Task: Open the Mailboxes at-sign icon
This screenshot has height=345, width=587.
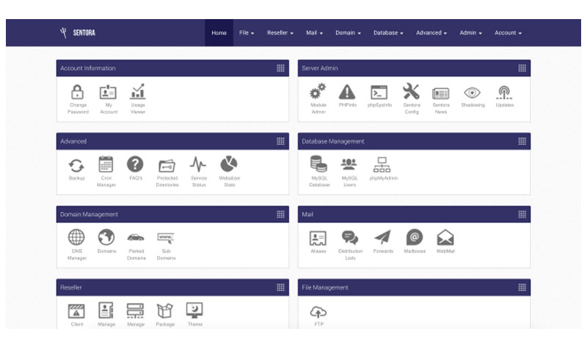Action: pyautogui.click(x=415, y=238)
